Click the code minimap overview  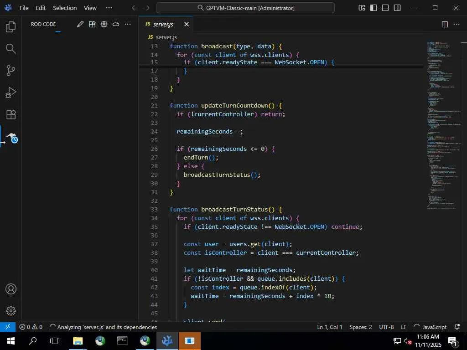click(443, 125)
